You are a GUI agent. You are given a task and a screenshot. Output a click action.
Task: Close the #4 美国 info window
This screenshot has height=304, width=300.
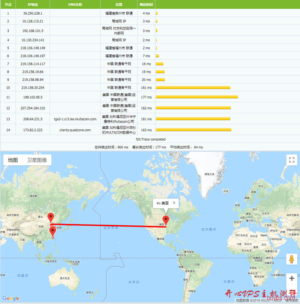(175, 204)
